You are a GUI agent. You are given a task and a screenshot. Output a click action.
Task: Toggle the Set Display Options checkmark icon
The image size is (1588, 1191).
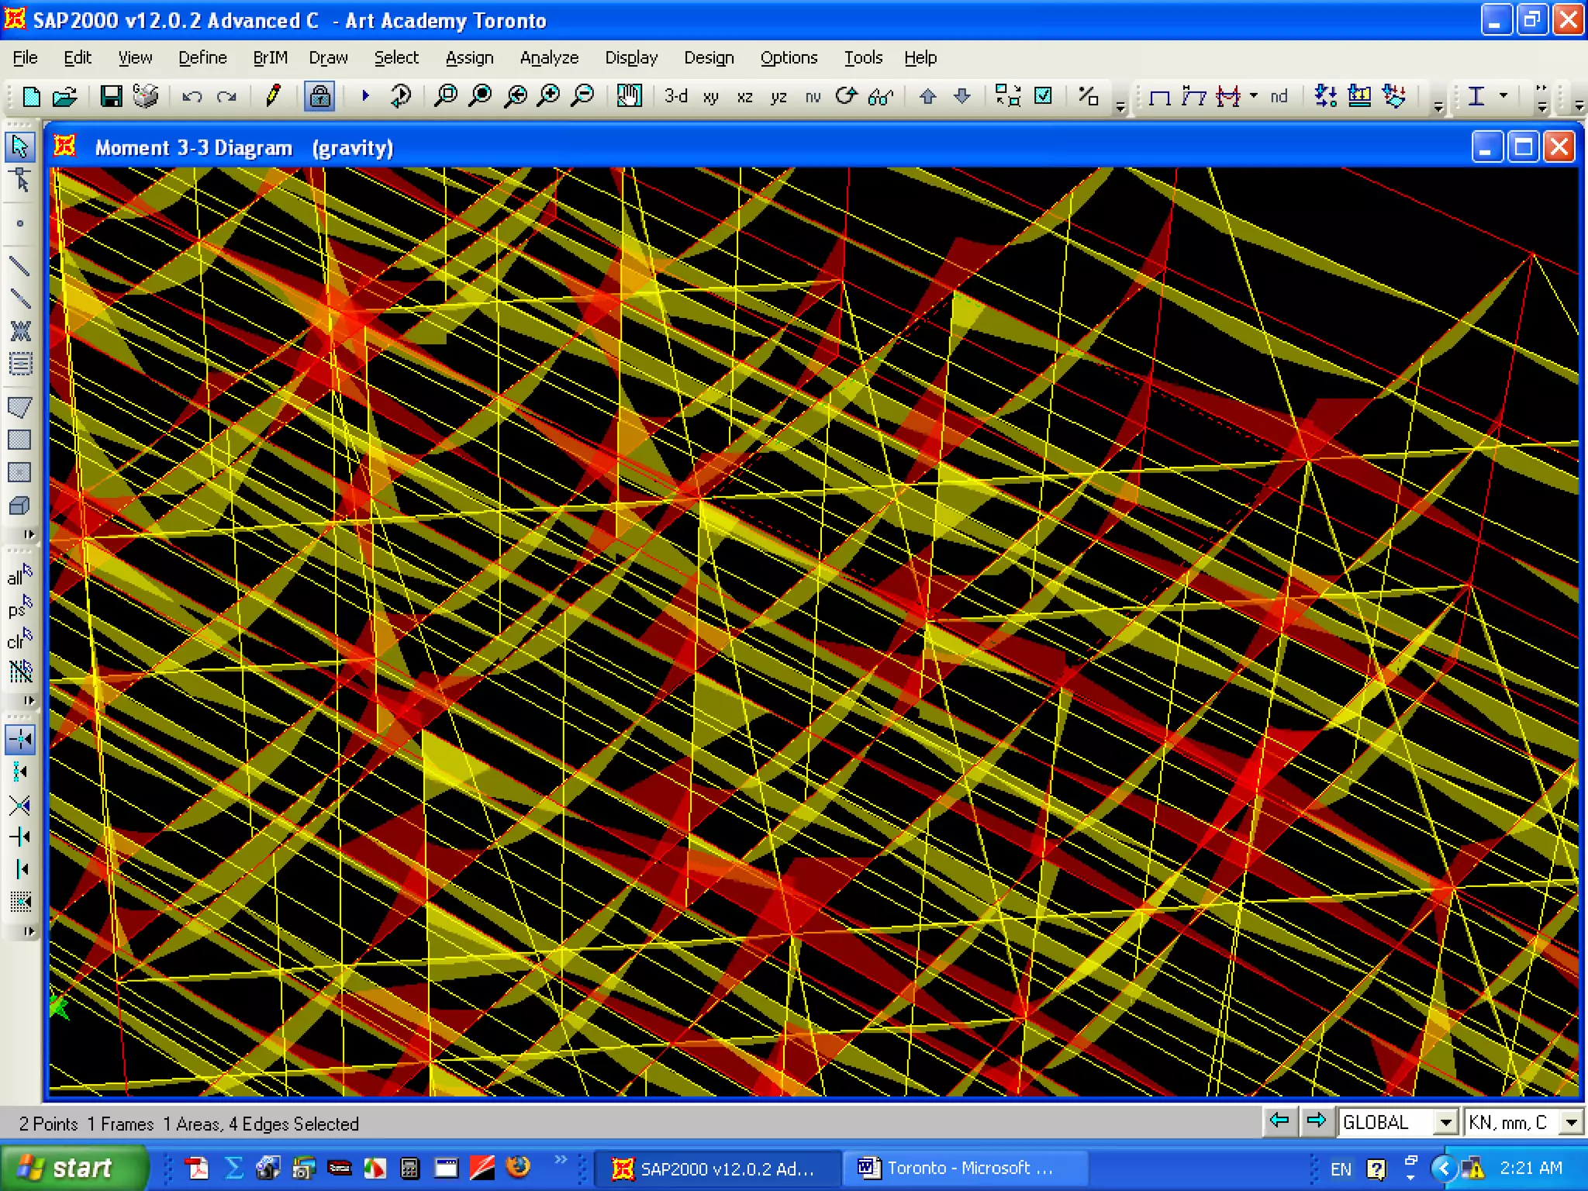pos(1044,96)
